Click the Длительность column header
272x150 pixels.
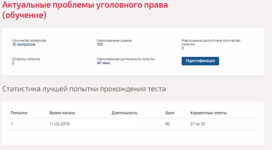(125, 113)
